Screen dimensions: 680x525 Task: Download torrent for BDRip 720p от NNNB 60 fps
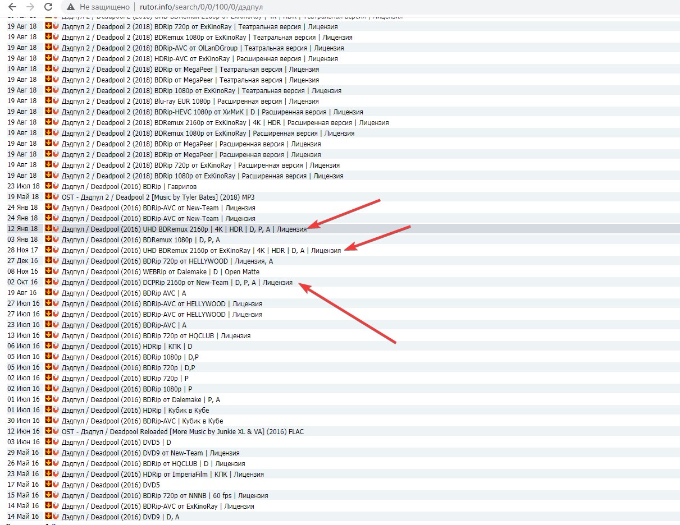pyautogui.click(x=48, y=495)
